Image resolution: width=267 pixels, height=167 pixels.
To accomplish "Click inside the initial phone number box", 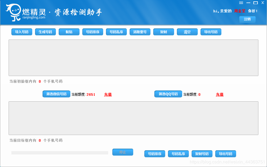I will (x=133, y=58).
